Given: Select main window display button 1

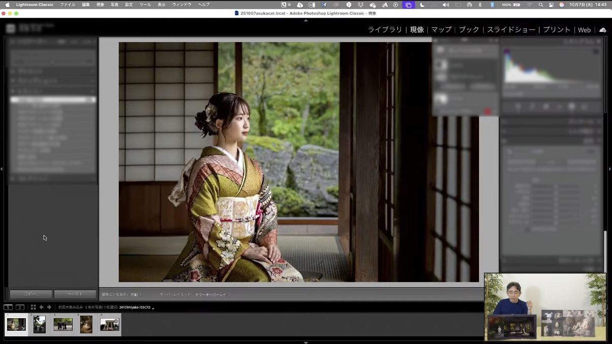Looking at the screenshot, I should [8, 307].
